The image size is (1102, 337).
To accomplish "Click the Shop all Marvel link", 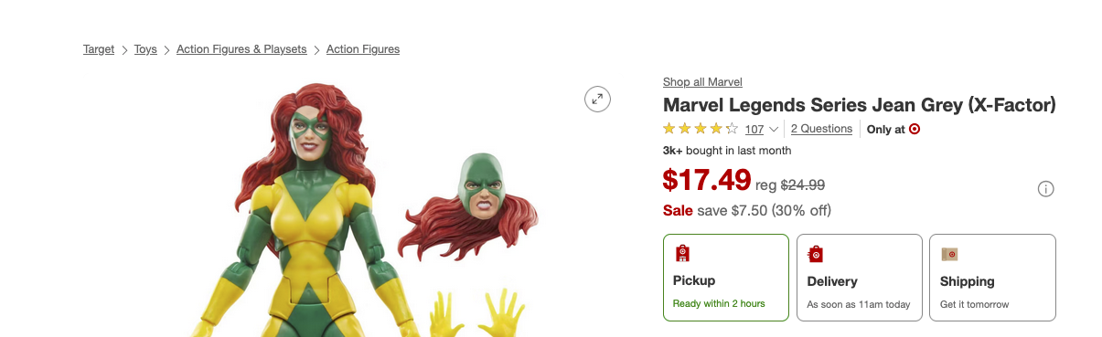I will [x=702, y=82].
